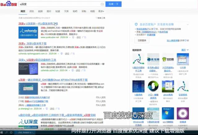Viewport: 198px width, 135px height.
Task: Open result 深度u_深度U盘系统下载
Action: (32, 44)
